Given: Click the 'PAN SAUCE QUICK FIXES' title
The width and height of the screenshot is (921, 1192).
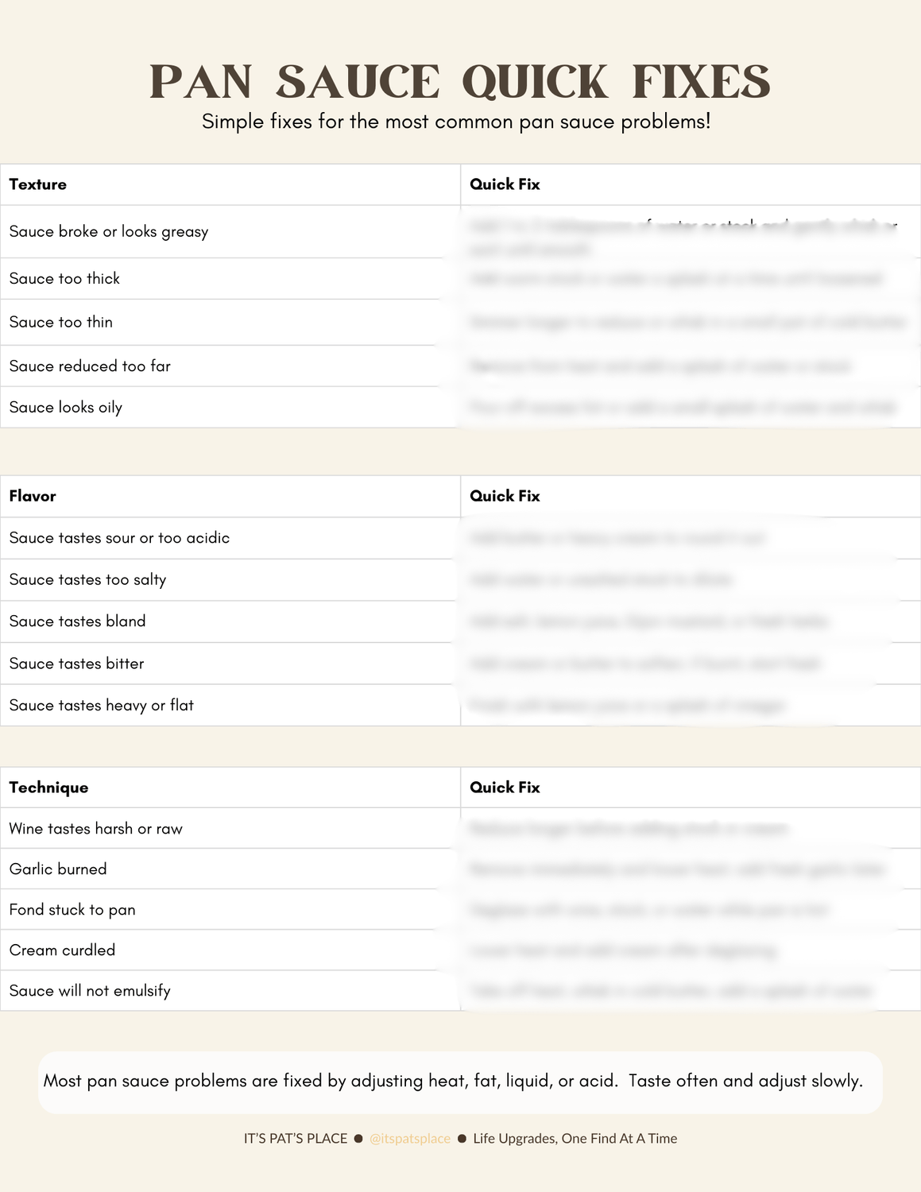Looking at the screenshot, I should click(x=460, y=82).
